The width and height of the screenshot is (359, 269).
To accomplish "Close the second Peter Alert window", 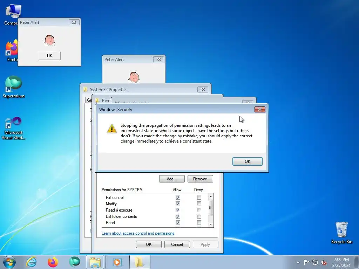I will 158,59.
